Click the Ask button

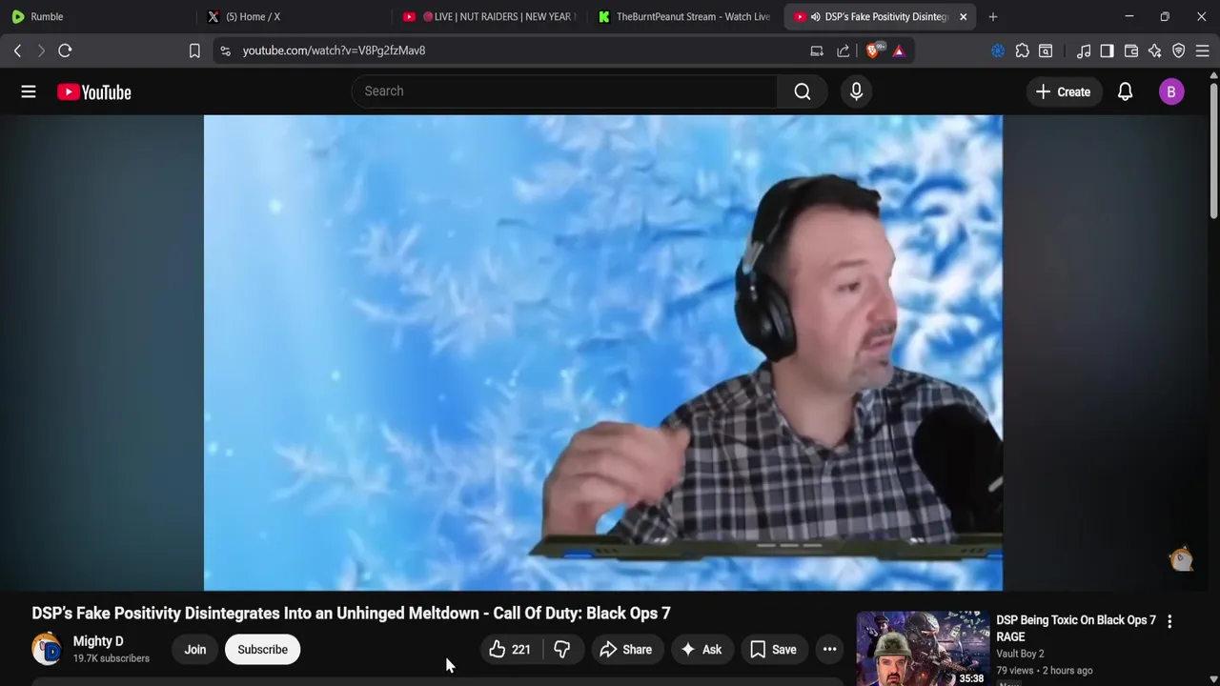pos(701,650)
